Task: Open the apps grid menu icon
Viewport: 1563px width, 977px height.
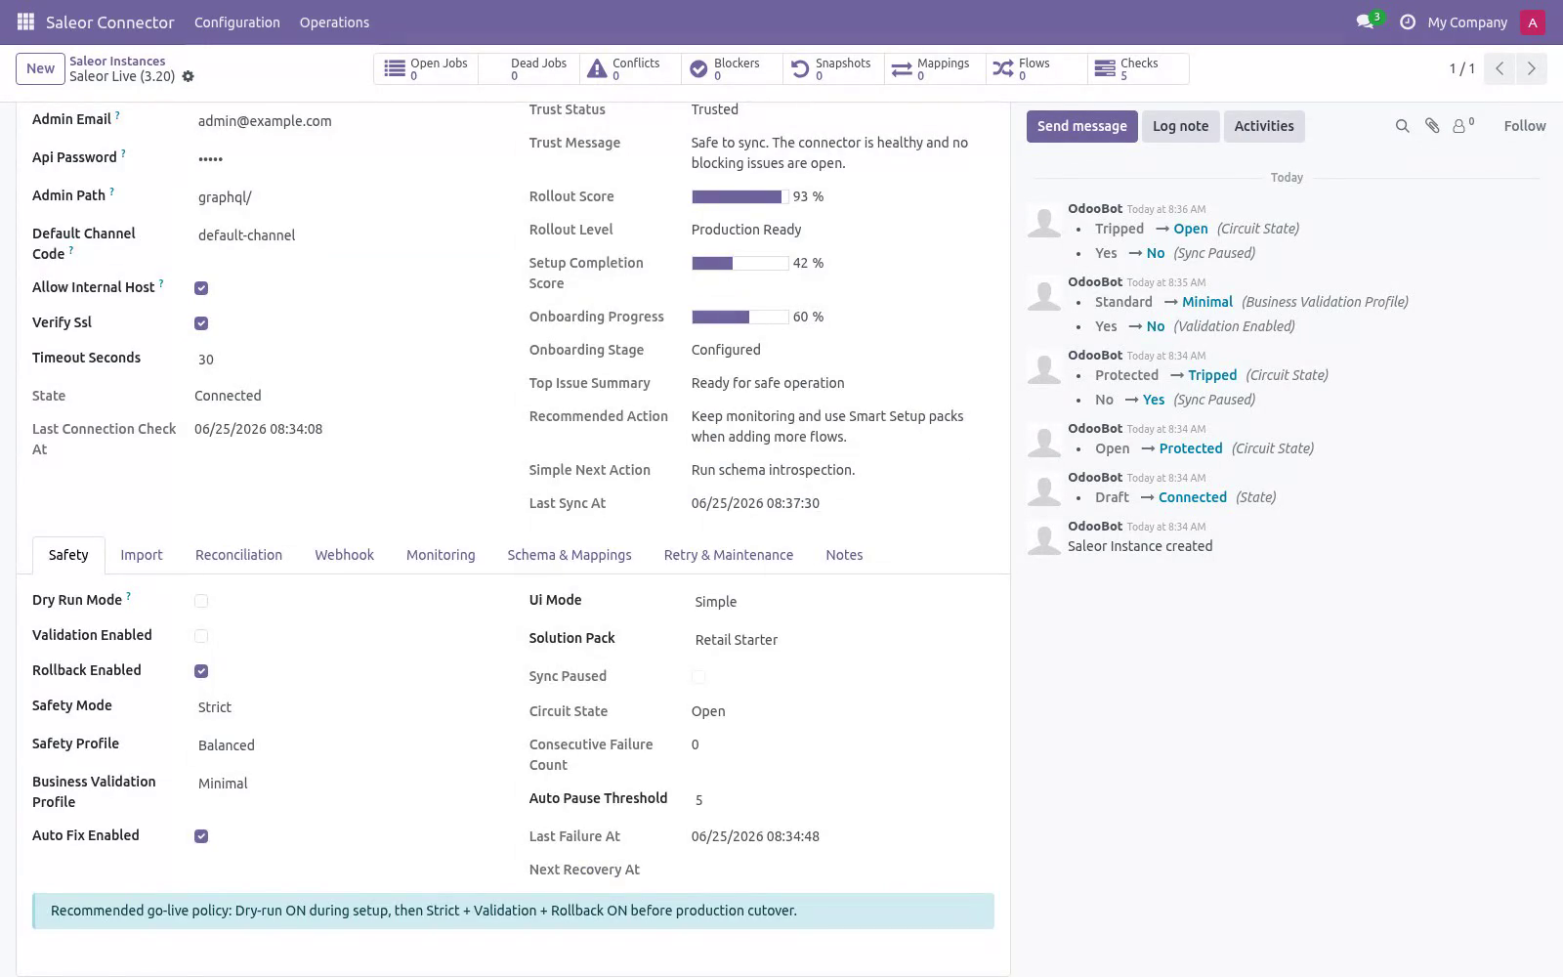Action: [x=25, y=21]
